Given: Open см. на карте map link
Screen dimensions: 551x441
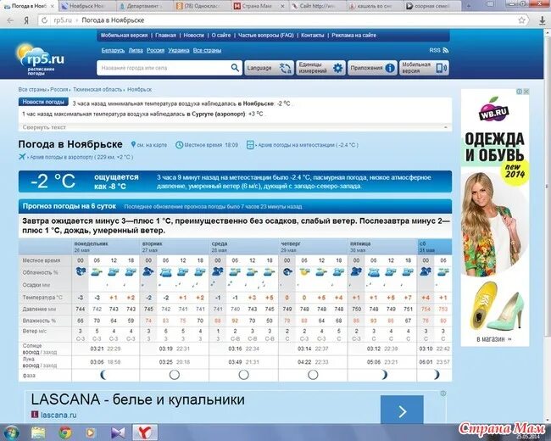Looking at the screenshot, I should 152,145.
